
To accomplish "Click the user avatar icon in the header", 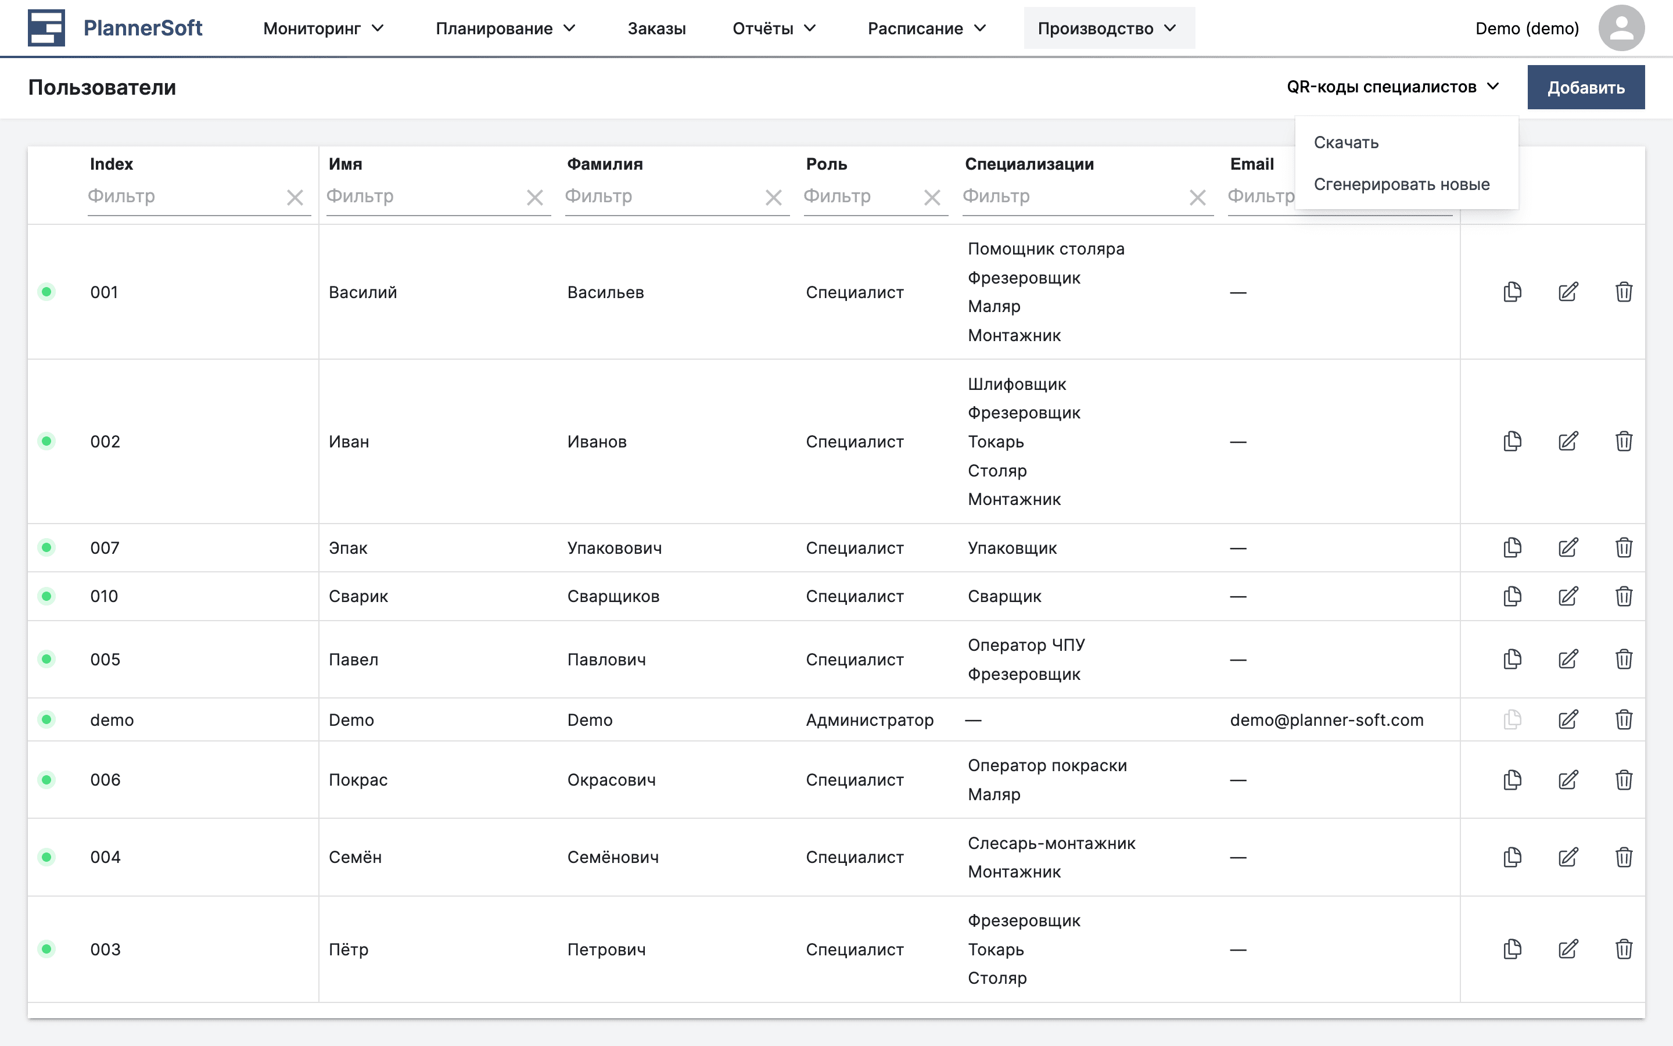I will tap(1621, 28).
